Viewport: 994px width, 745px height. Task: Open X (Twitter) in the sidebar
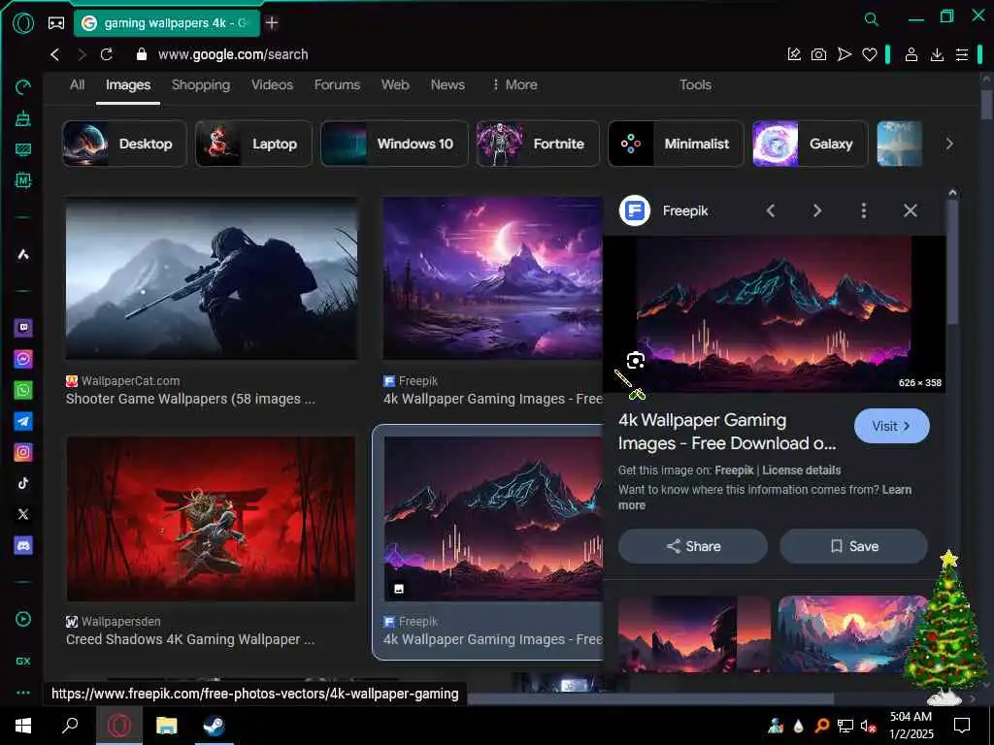tap(23, 514)
